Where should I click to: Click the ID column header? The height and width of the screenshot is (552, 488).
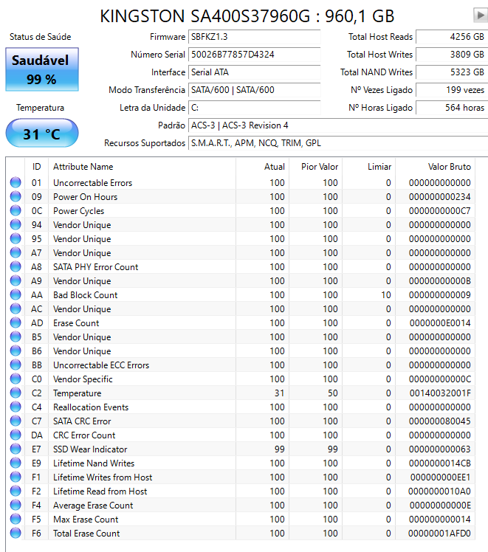point(37,167)
